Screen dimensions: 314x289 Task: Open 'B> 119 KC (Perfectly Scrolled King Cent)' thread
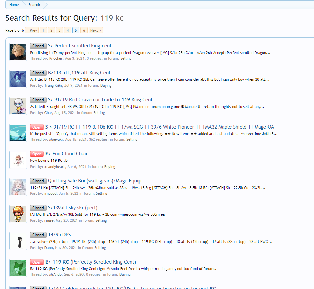(x=91, y=262)
